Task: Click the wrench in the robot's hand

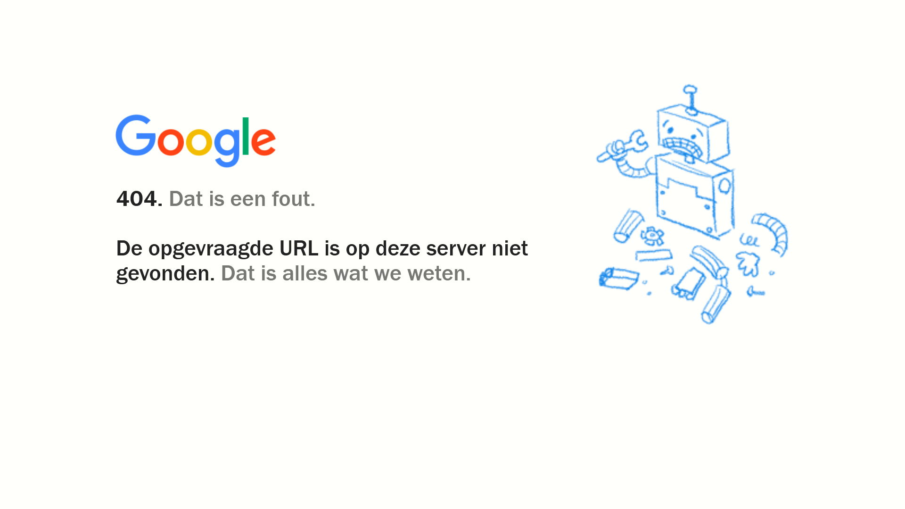Action: [621, 146]
